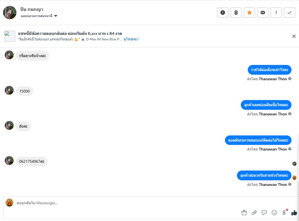Mark conversation as unread with envelope icon
This screenshot has height=221, width=299.
[263, 13]
